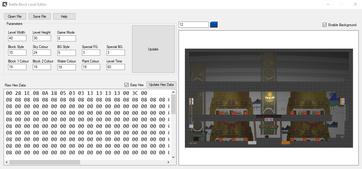Click the Battle Block Level Editor app icon
The image size is (362, 169).
(x=5, y=5)
